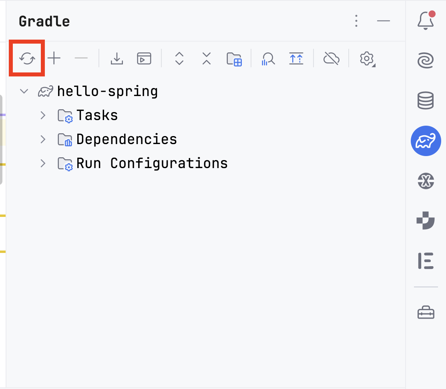Open Notifications bell in sidebar
This screenshot has height=389, width=446.
pos(426,20)
